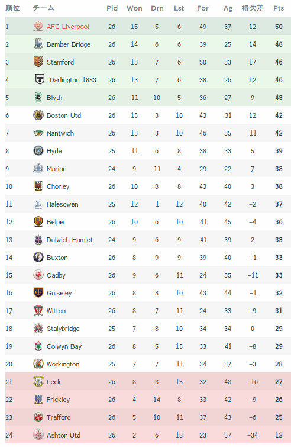Click the Stamford checkered shield crest
This screenshot has width=291, height=447.
[x=38, y=62]
